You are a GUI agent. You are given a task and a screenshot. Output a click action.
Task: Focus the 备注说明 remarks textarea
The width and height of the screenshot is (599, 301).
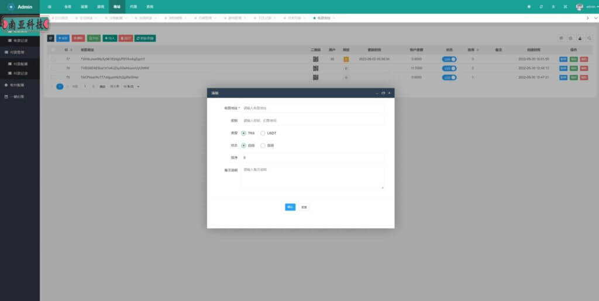[x=312, y=177]
